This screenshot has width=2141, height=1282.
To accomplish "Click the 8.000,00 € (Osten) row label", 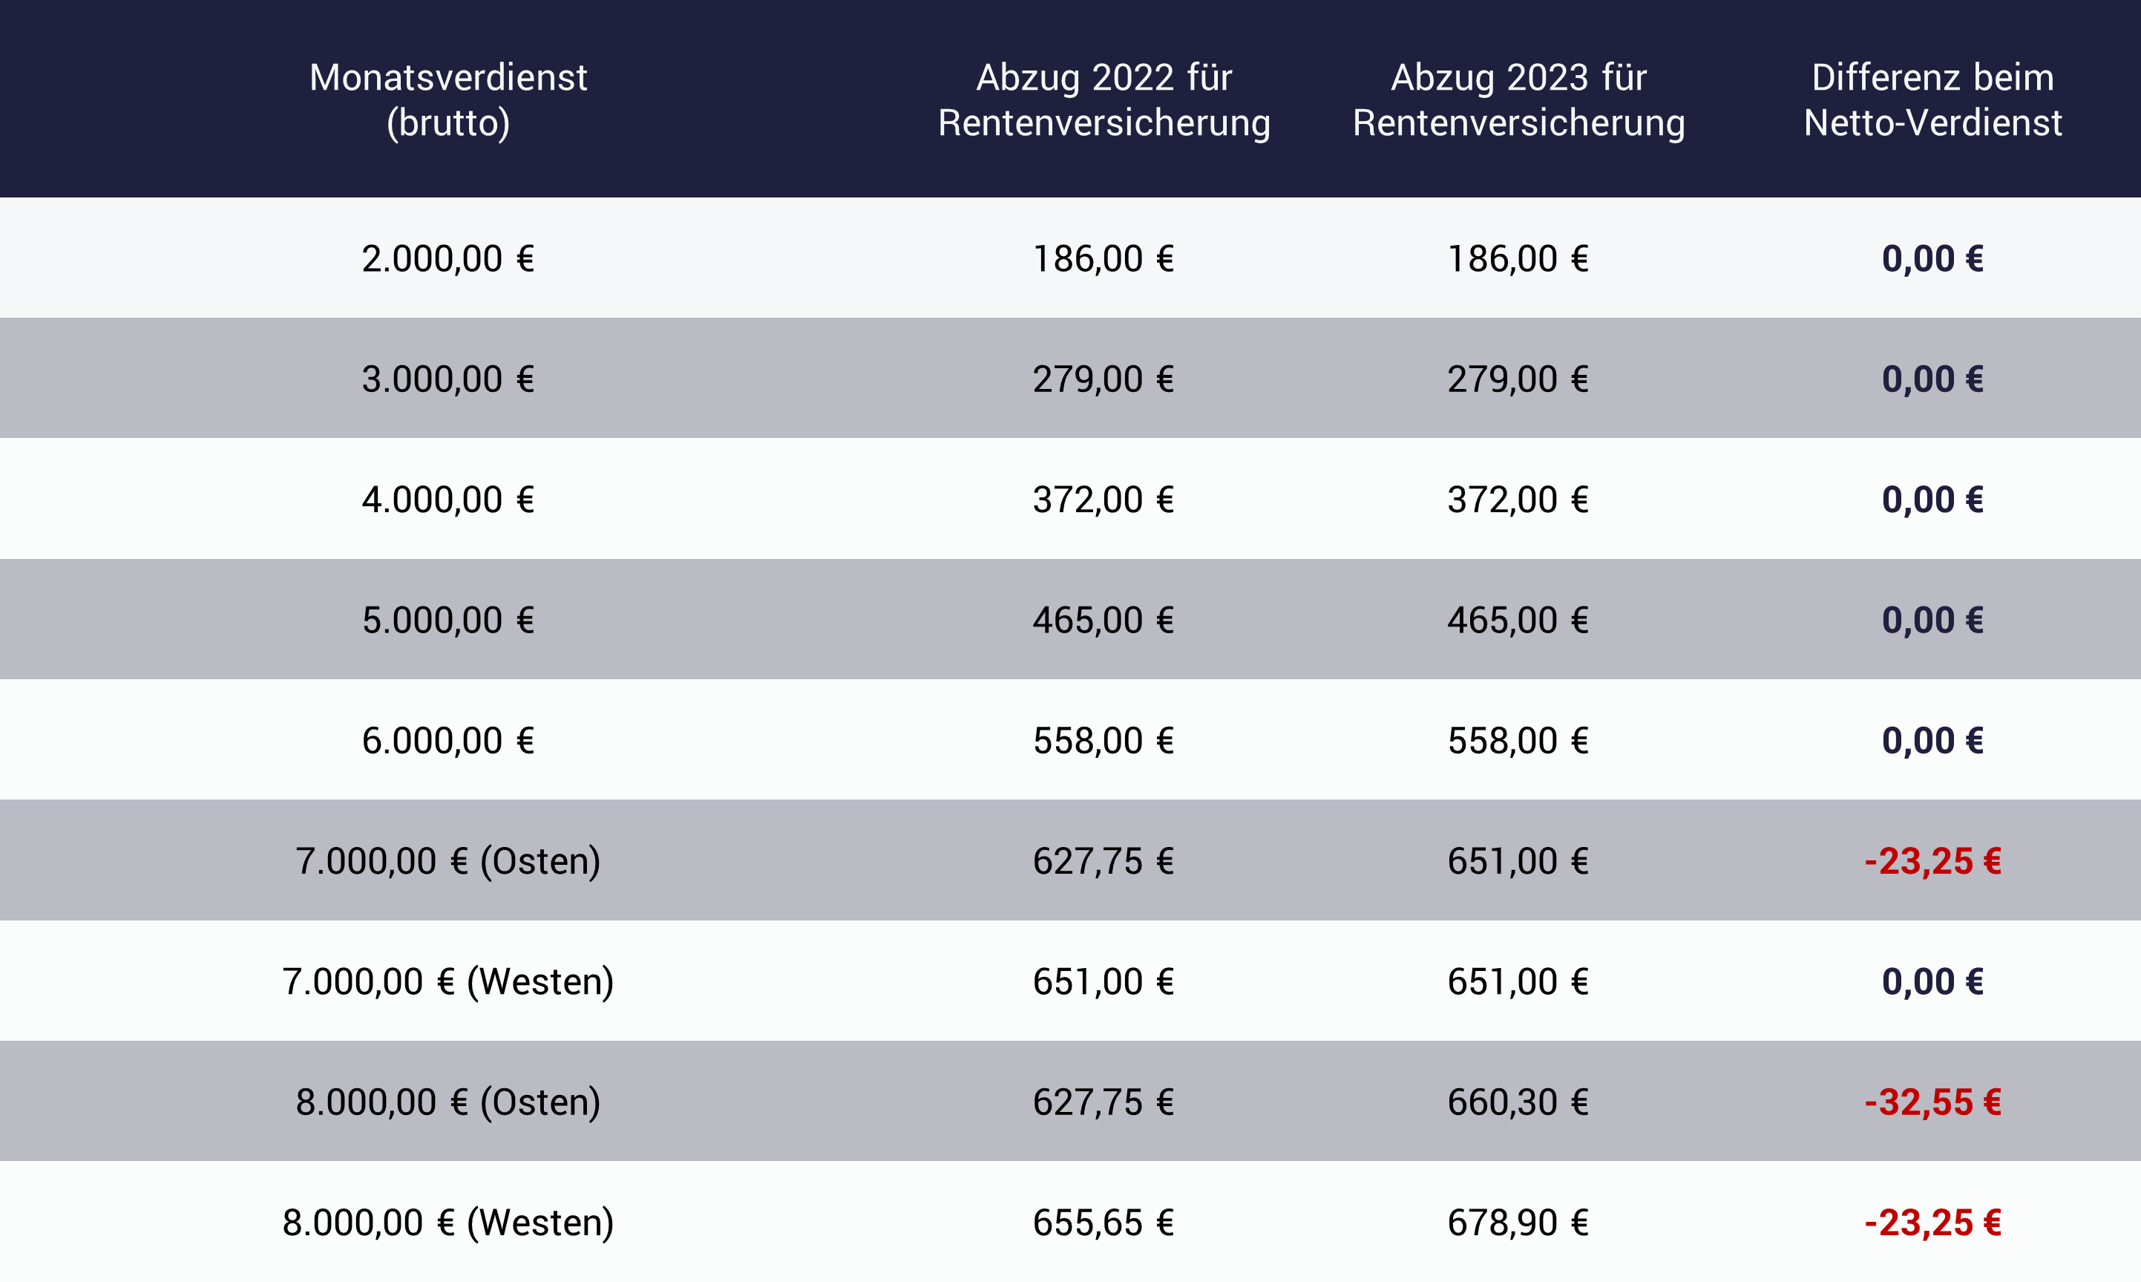I will point(447,1102).
